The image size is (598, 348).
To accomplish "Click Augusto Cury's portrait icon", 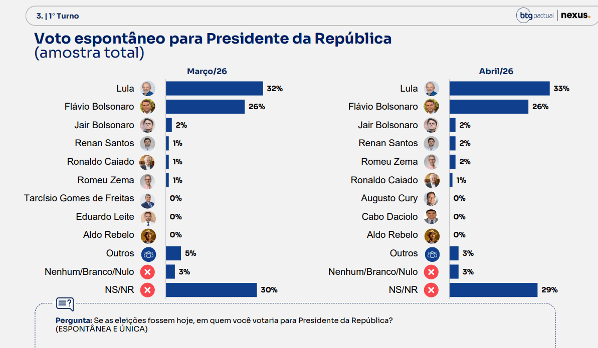I will pos(432,198).
